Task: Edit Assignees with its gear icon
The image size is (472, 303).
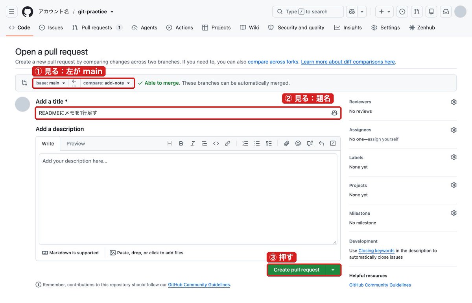Action: coord(454,130)
